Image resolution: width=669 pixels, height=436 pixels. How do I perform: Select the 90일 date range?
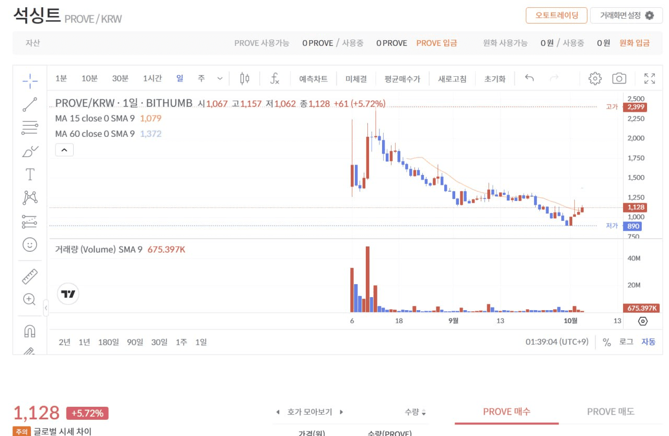tap(134, 342)
